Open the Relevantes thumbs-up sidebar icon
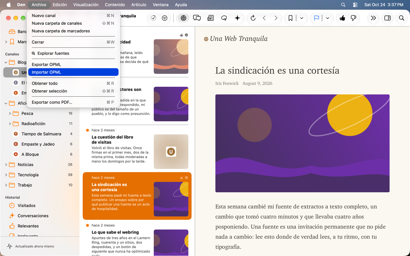 pyautogui.click(x=12, y=226)
